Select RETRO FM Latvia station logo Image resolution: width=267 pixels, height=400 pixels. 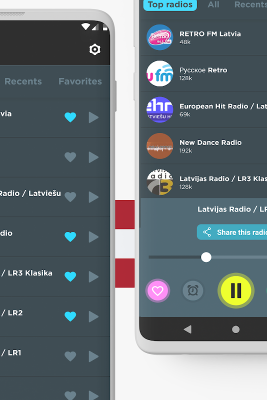pos(160,37)
